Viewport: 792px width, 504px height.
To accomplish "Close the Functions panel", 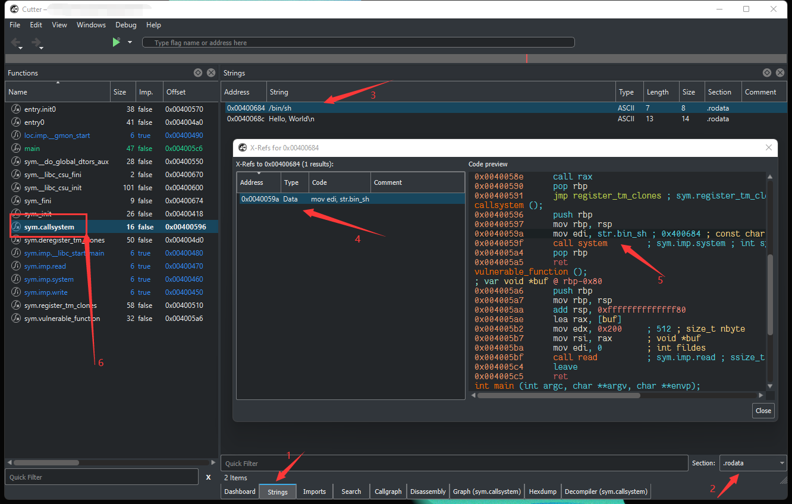I will [211, 73].
